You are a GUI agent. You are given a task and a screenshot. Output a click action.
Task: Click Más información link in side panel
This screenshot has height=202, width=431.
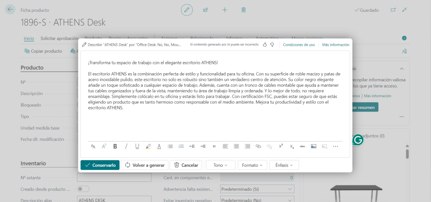click(378, 96)
